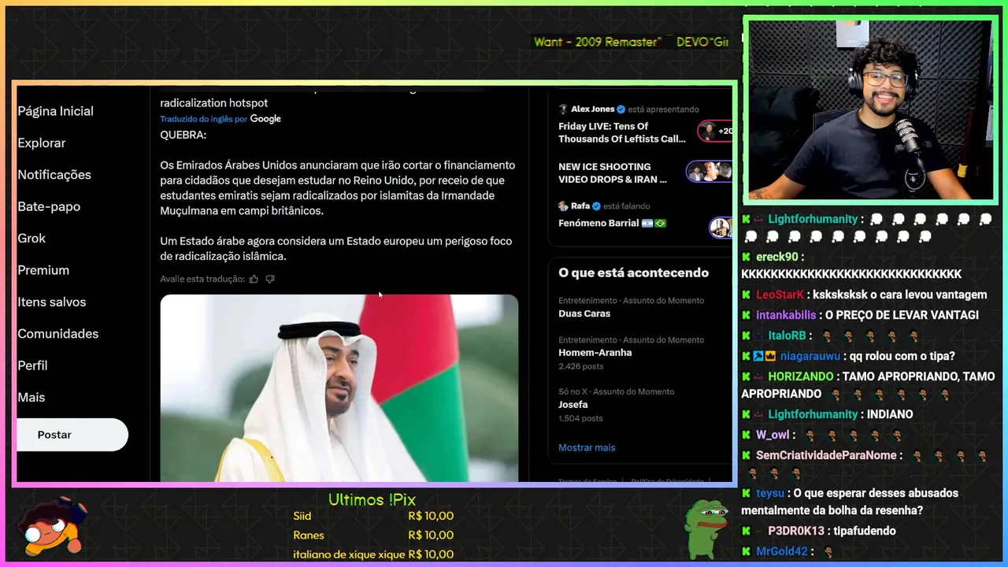This screenshot has width=1008, height=567.
Task: Click ItaloRB username in chat
Action: (787, 335)
